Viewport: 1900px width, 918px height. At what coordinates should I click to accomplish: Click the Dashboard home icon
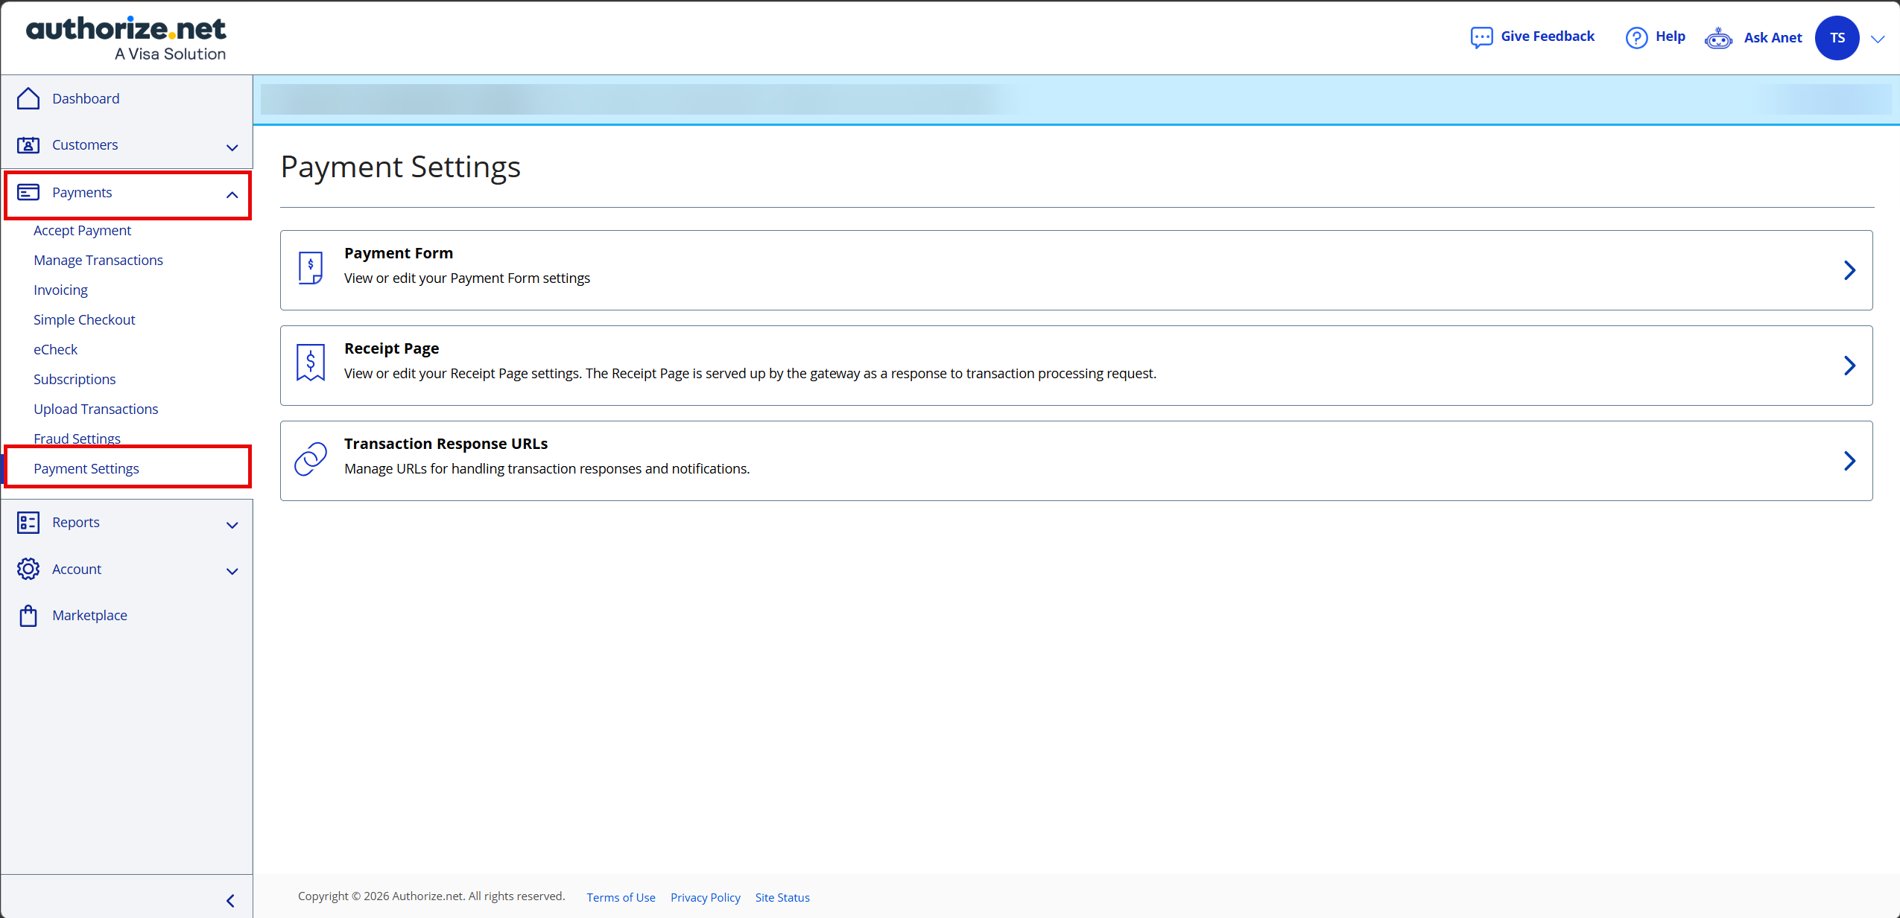28,98
